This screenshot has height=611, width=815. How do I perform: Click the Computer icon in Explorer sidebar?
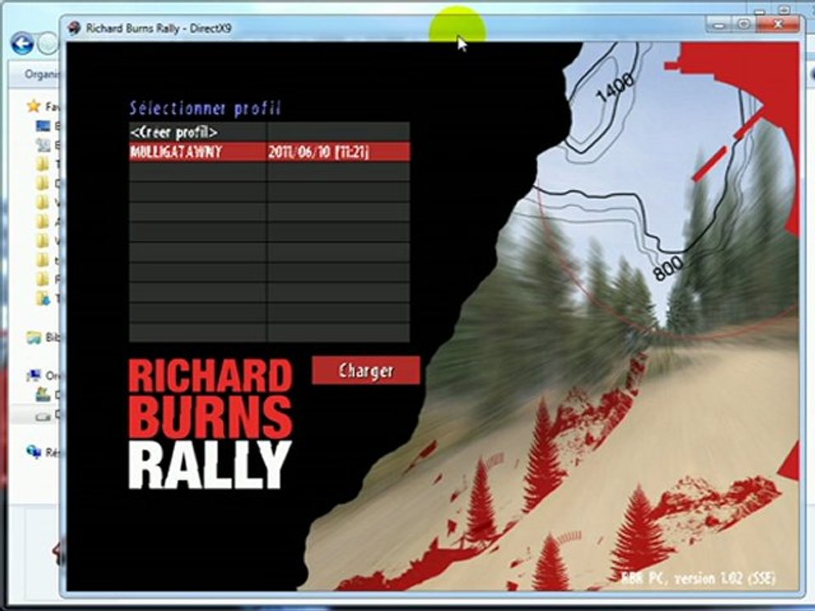point(34,374)
